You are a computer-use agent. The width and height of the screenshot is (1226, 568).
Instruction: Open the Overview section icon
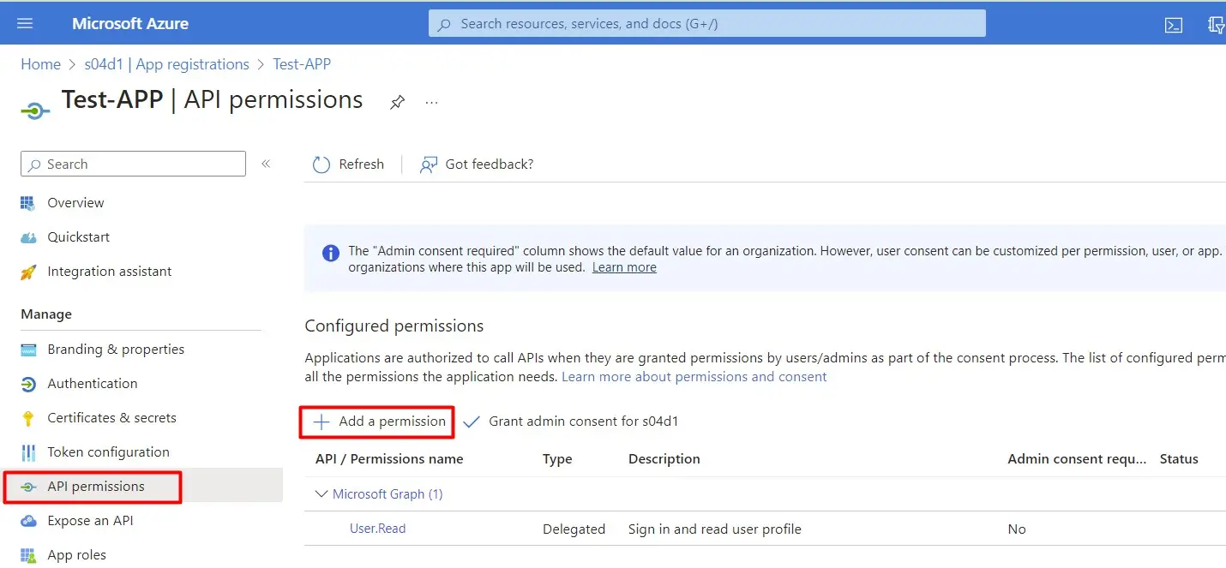30,202
